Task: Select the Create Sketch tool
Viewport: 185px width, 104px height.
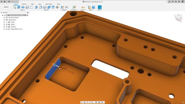Action: coord(15,7)
